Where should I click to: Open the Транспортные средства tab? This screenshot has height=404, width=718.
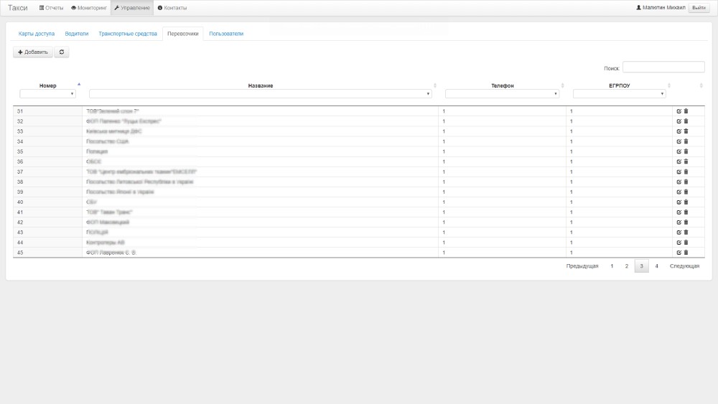click(x=128, y=34)
